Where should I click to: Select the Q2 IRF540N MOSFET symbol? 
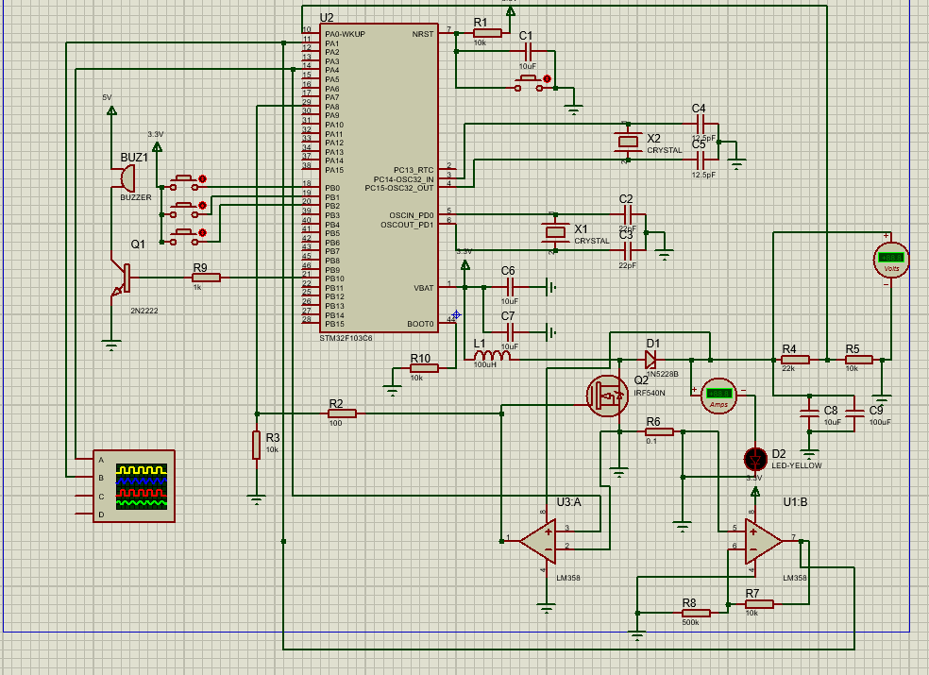click(x=607, y=396)
